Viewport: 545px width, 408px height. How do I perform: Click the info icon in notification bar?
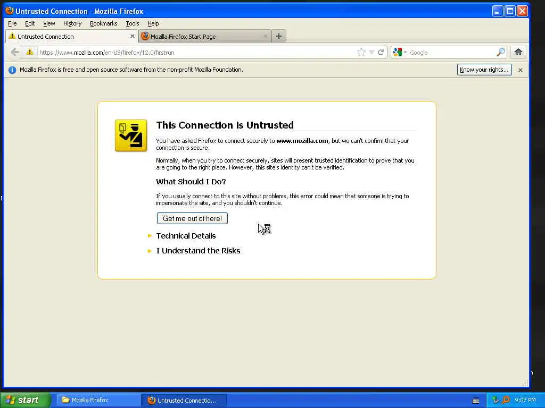12,70
